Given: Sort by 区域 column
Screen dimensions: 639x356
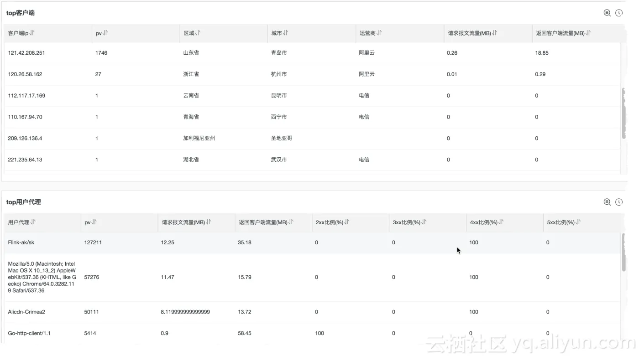Looking at the screenshot, I should pos(198,33).
